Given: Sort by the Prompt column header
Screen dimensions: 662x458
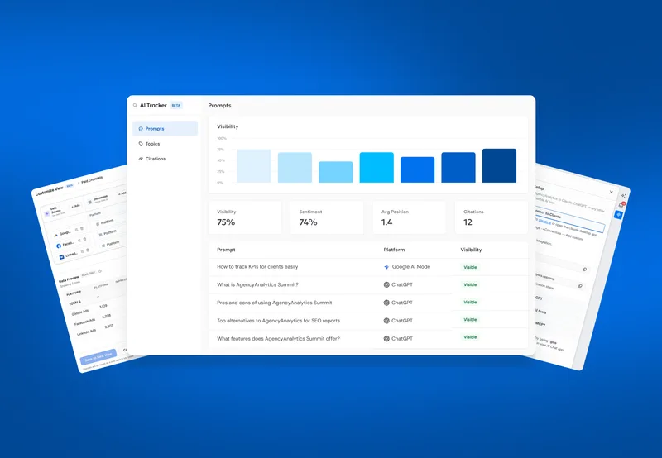Looking at the screenshot, I should [226, 250].
